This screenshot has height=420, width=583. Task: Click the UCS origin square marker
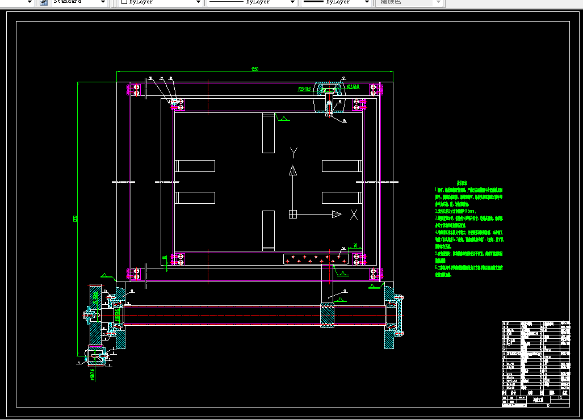pyautogui.click(x=293, y=214)
